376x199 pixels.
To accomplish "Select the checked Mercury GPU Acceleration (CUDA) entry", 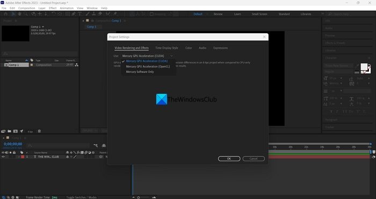I will click(147, 61).
